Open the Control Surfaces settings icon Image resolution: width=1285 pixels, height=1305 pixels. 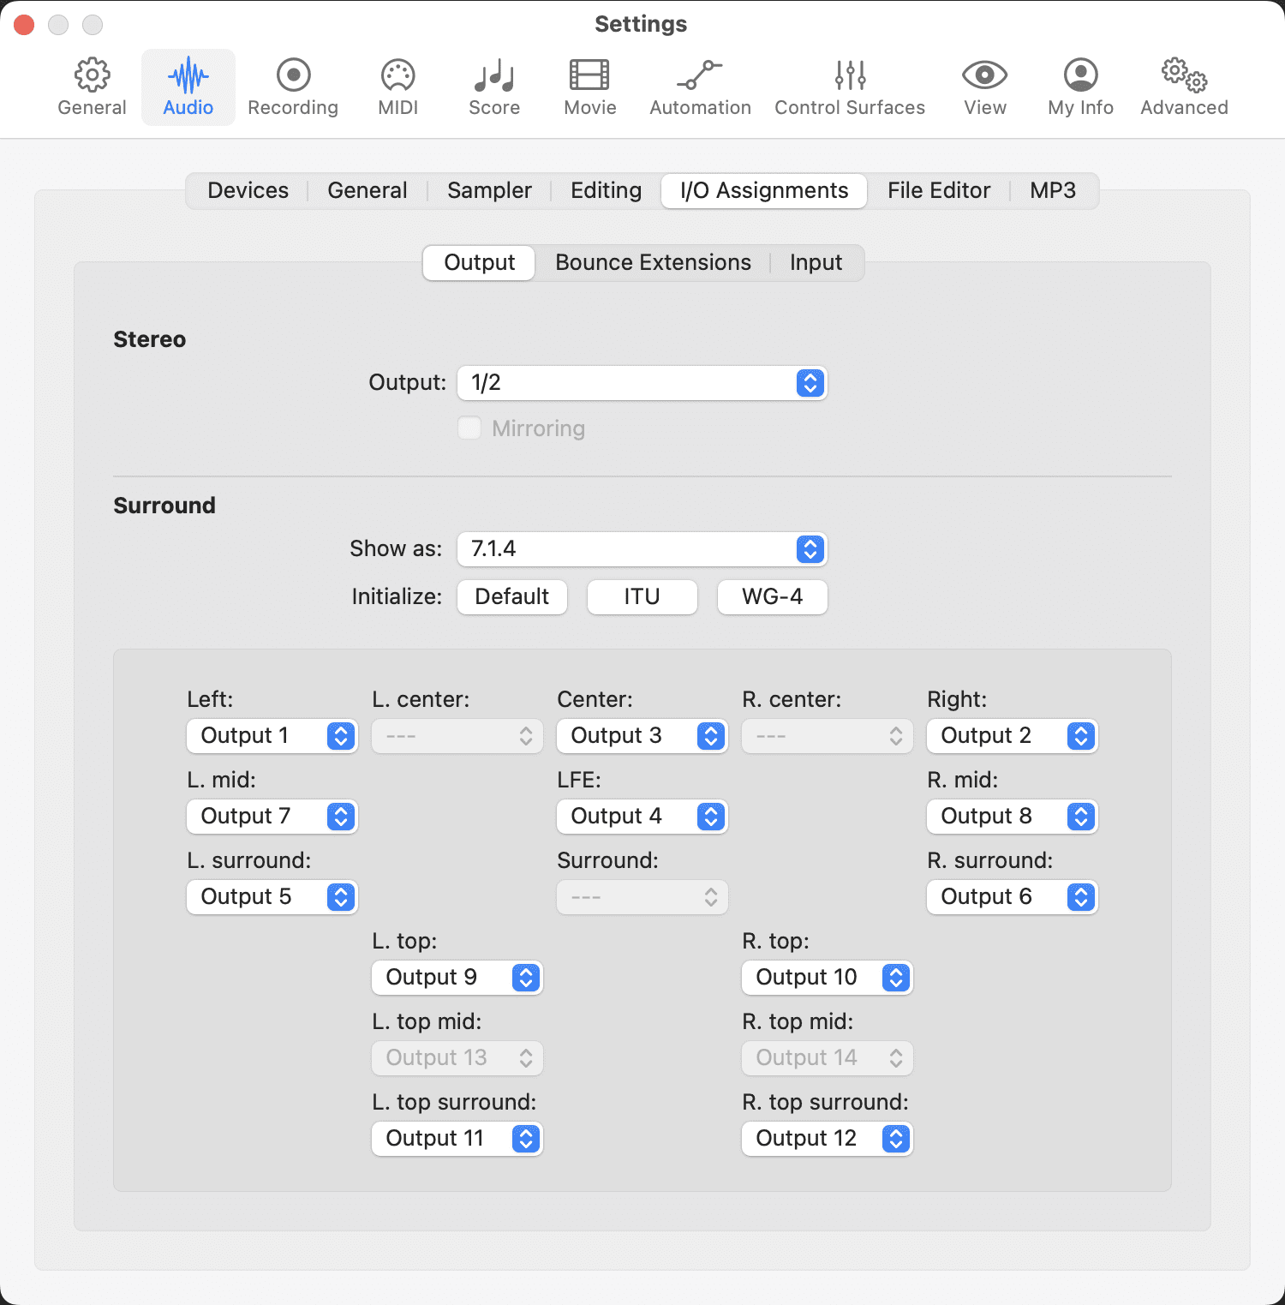849,85
